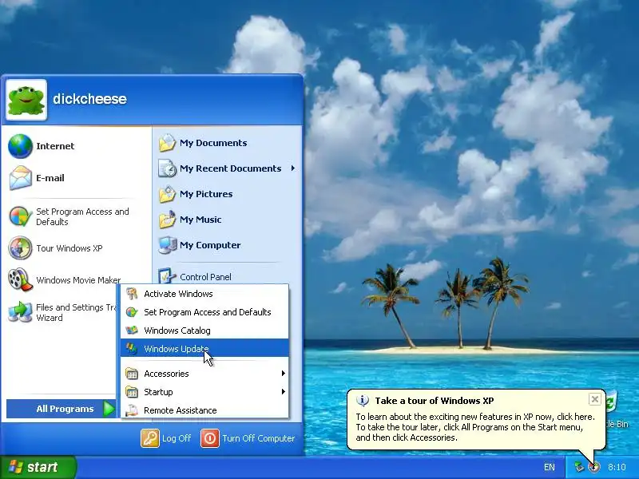Open the Accessories menu entry
The image size is (639, 479).
(204, 374)
